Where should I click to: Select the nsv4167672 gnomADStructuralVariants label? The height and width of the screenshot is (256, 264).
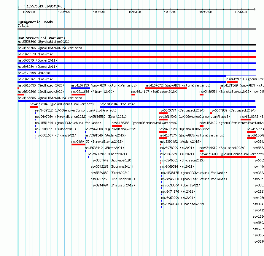point(178,85)
